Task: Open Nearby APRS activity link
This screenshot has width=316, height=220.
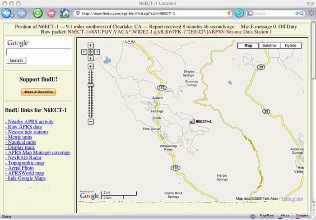Action: click(x=29, y=122)
